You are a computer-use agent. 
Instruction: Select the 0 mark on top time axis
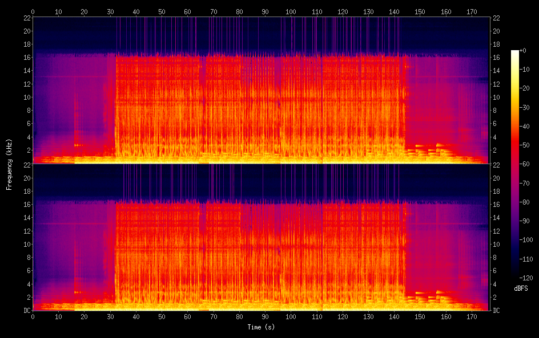click(x=33, y=11)
